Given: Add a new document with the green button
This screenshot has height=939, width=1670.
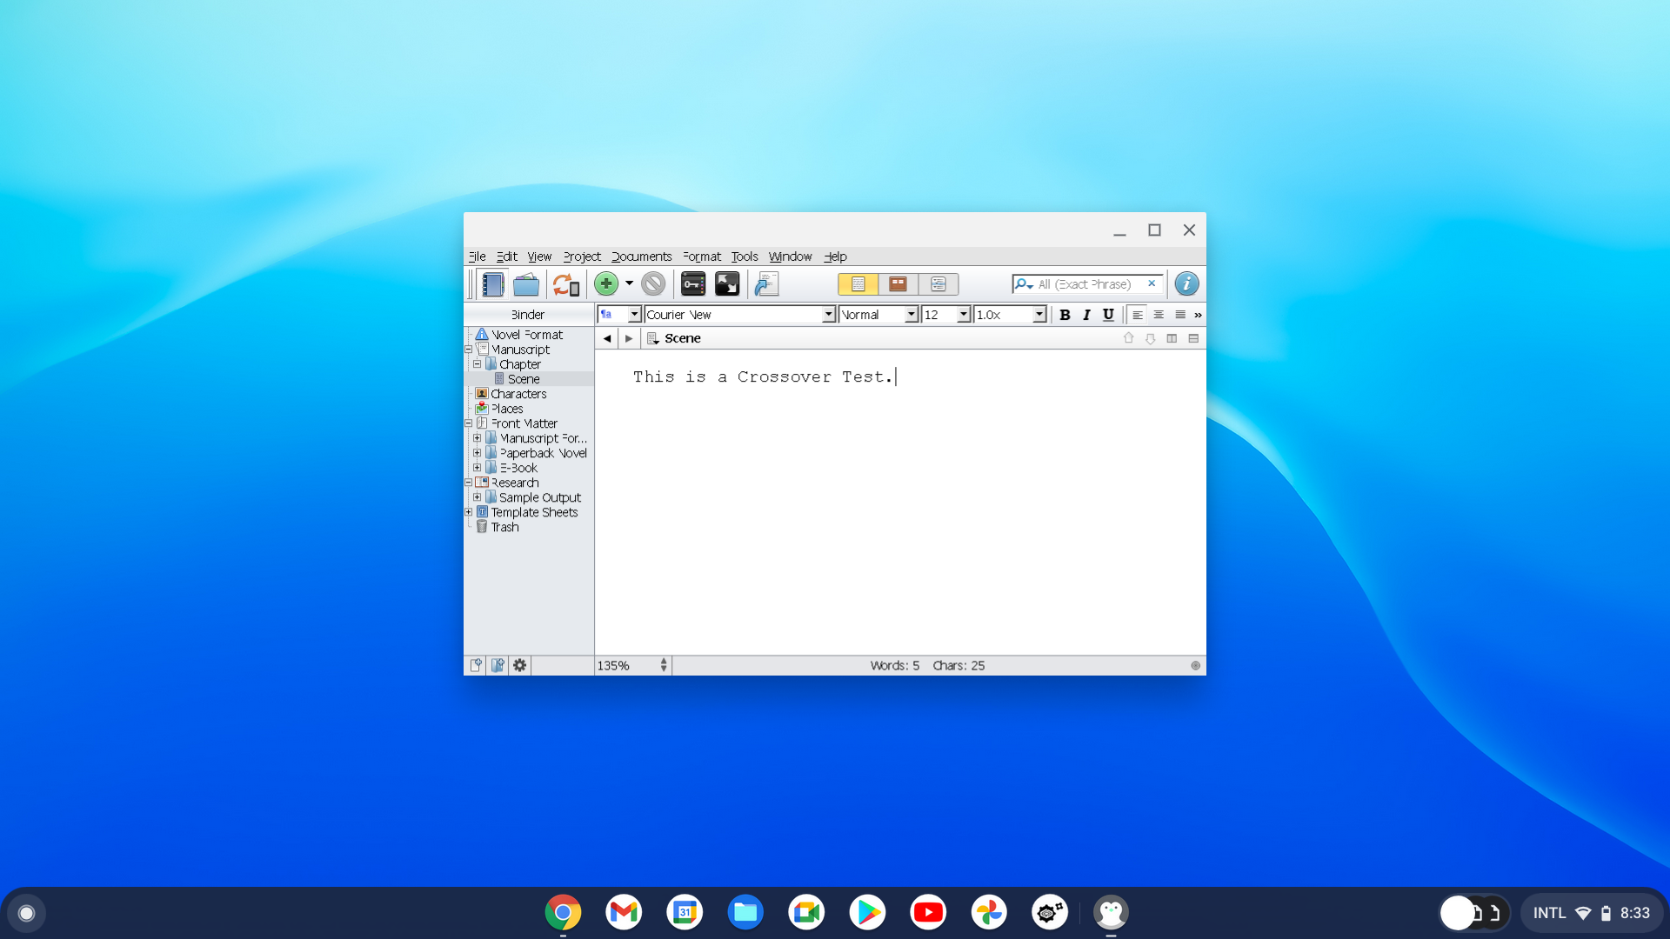Looking at the screenshot, I should point(607,283).
